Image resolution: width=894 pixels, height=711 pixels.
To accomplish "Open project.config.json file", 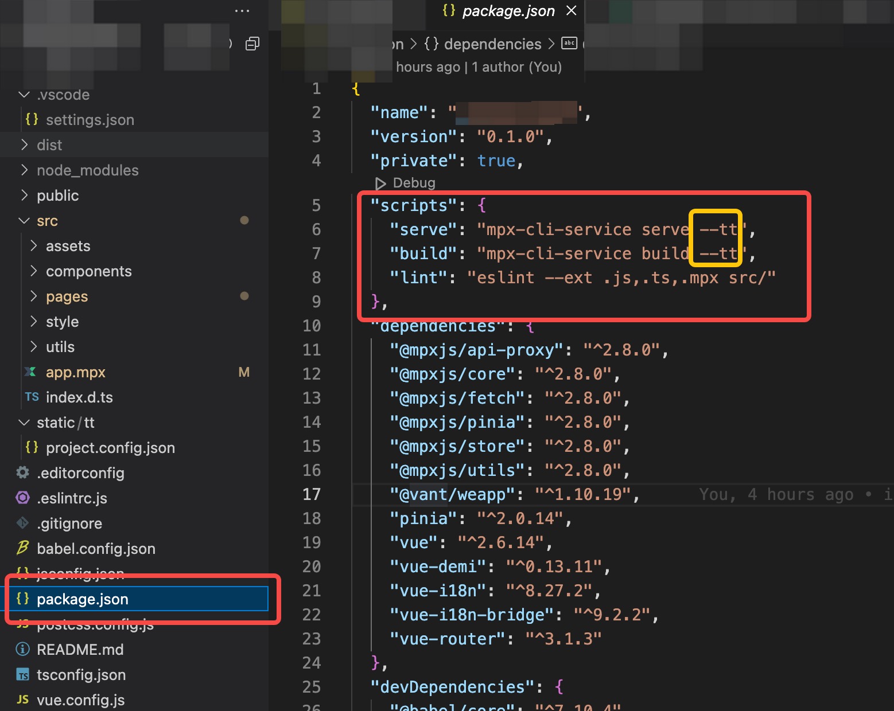I will click(110, 448).
